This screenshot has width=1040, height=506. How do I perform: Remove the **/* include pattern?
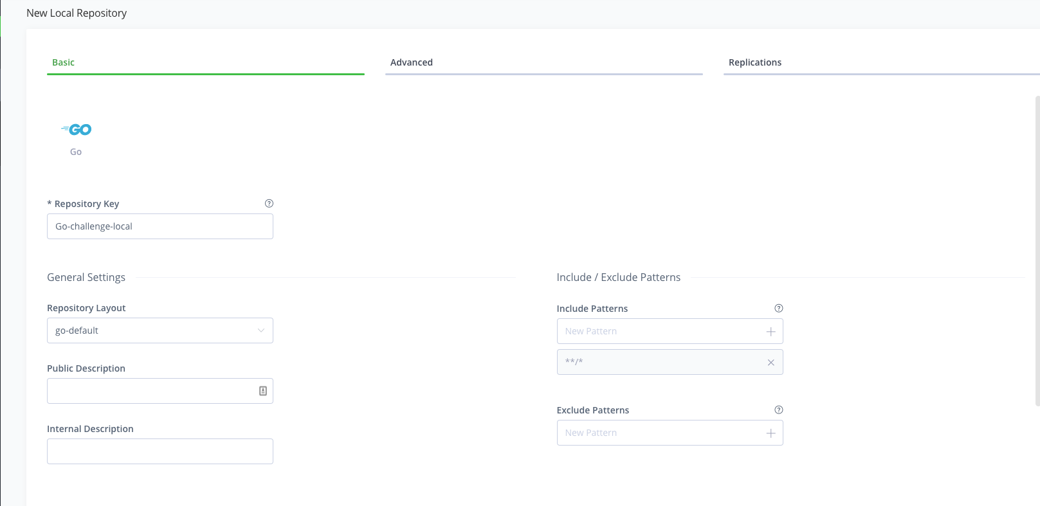[771, 363]
